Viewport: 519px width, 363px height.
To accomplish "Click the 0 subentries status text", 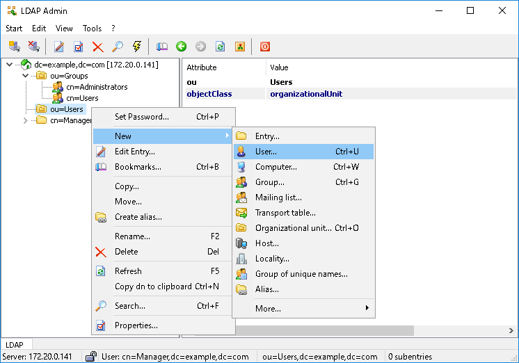I will 410,356.
